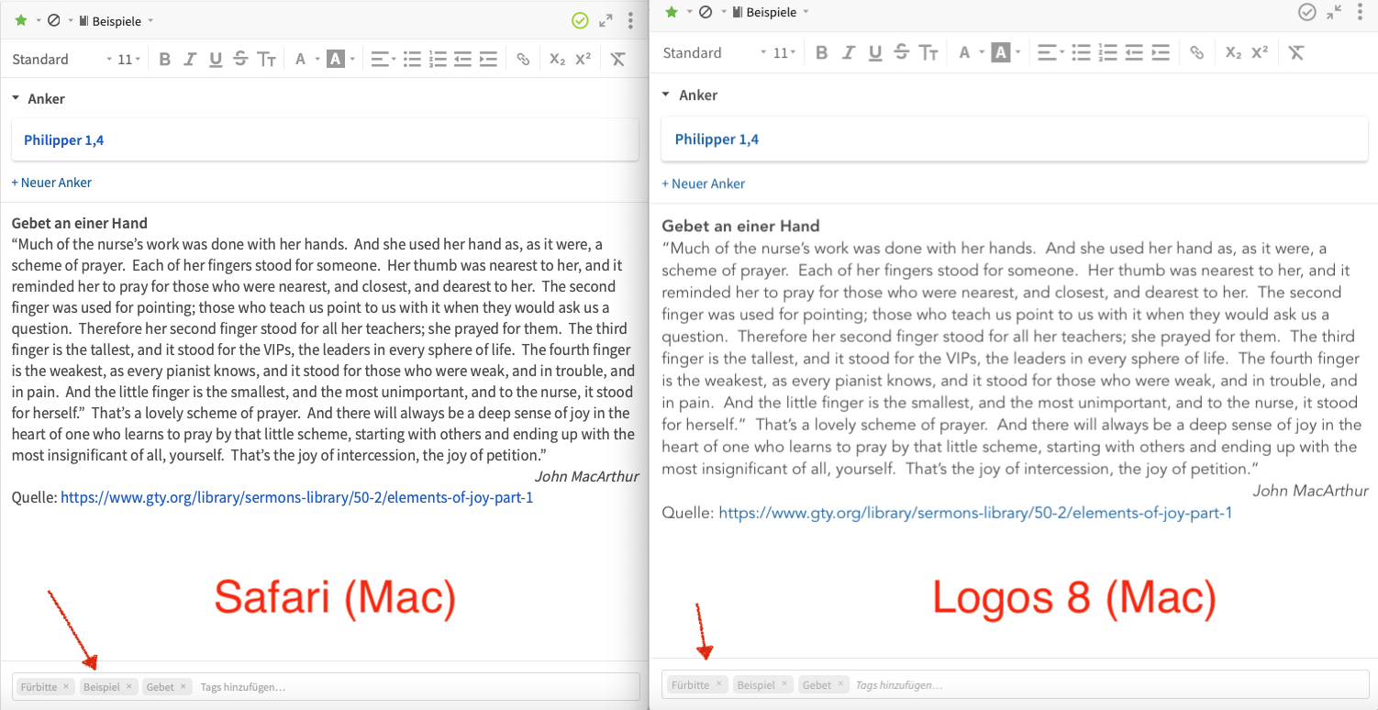The image size is (1378, 710).
Task: Open the font size 11 dropdown in Safari panel
Action: pos(129,60)
